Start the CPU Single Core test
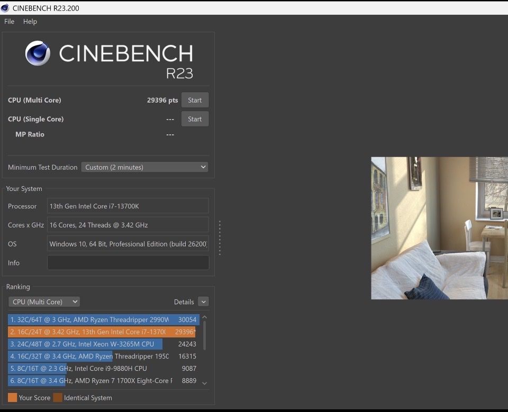 coord(195,119)
